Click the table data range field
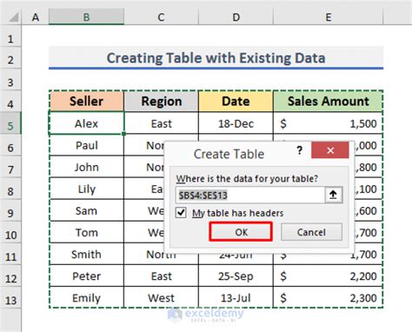The image size is (412, 332). click(x=250, y=195)
